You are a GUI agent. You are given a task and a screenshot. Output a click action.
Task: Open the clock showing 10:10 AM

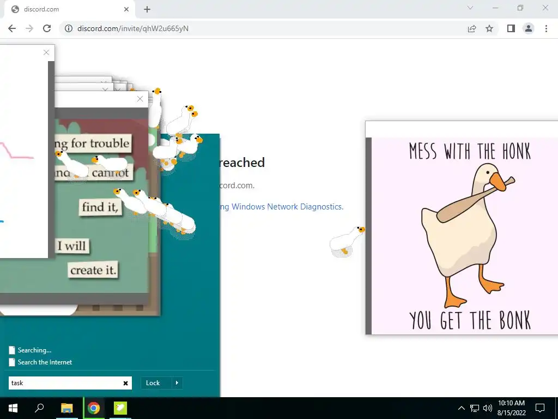tap(511, 408)
